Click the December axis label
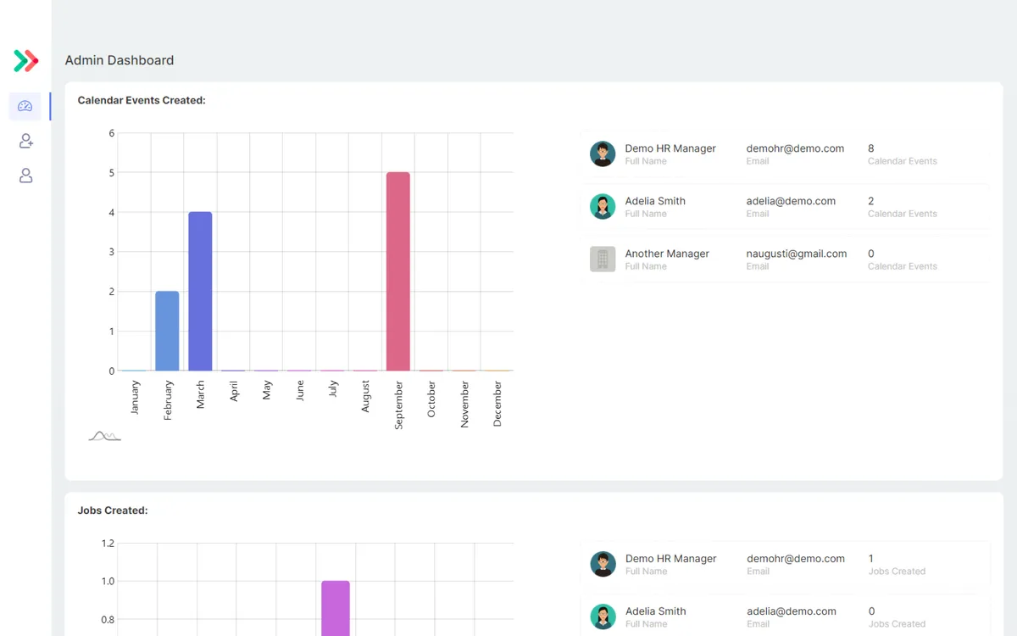The image size is (1017, 636). coord(497,403)
